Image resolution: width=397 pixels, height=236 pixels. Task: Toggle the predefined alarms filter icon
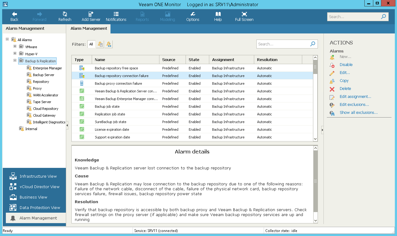point(100,44)
